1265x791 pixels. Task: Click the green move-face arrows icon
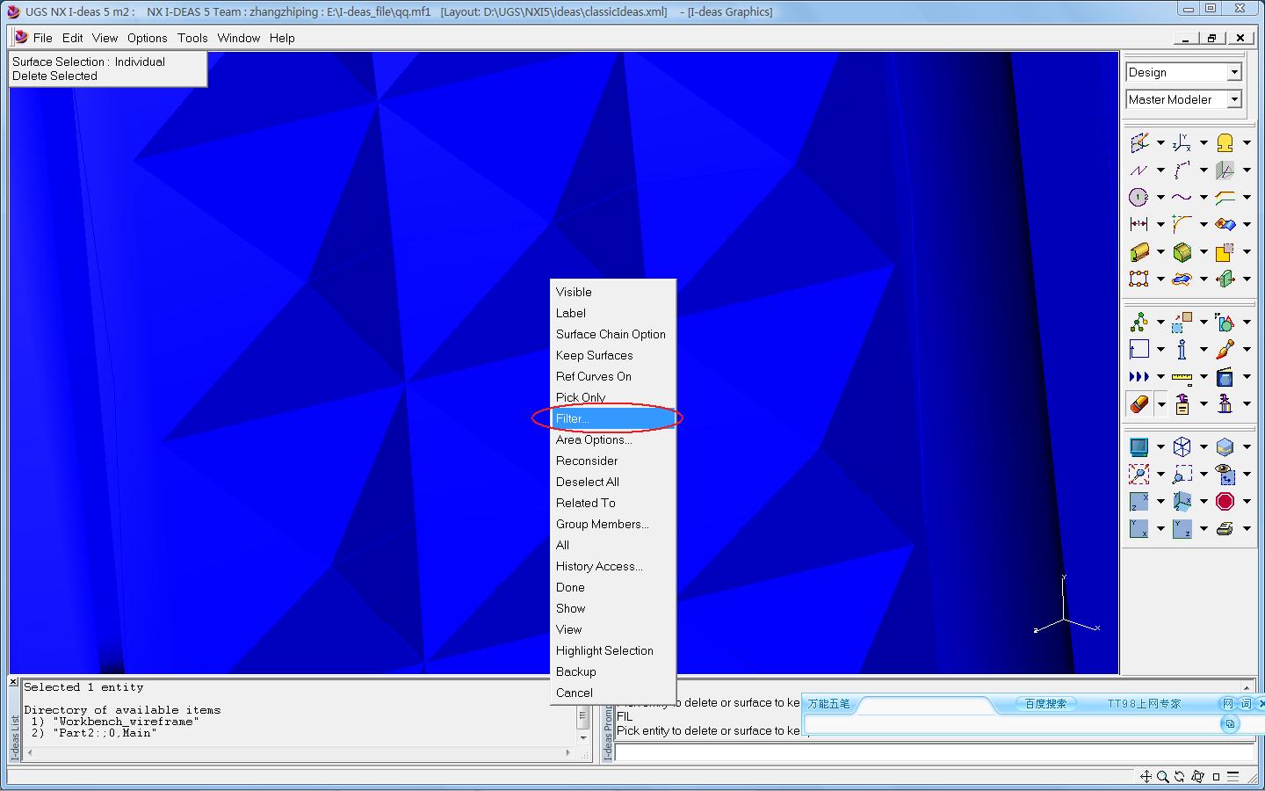click(1225, 279)
